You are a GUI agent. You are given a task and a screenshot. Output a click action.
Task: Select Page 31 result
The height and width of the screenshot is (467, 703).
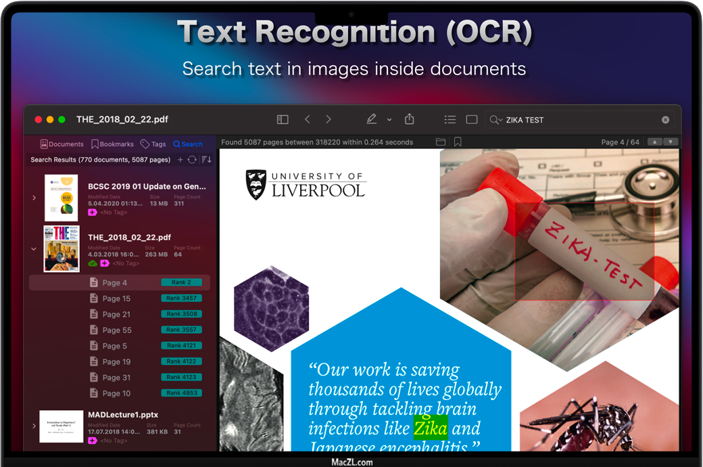pos(119,377)
